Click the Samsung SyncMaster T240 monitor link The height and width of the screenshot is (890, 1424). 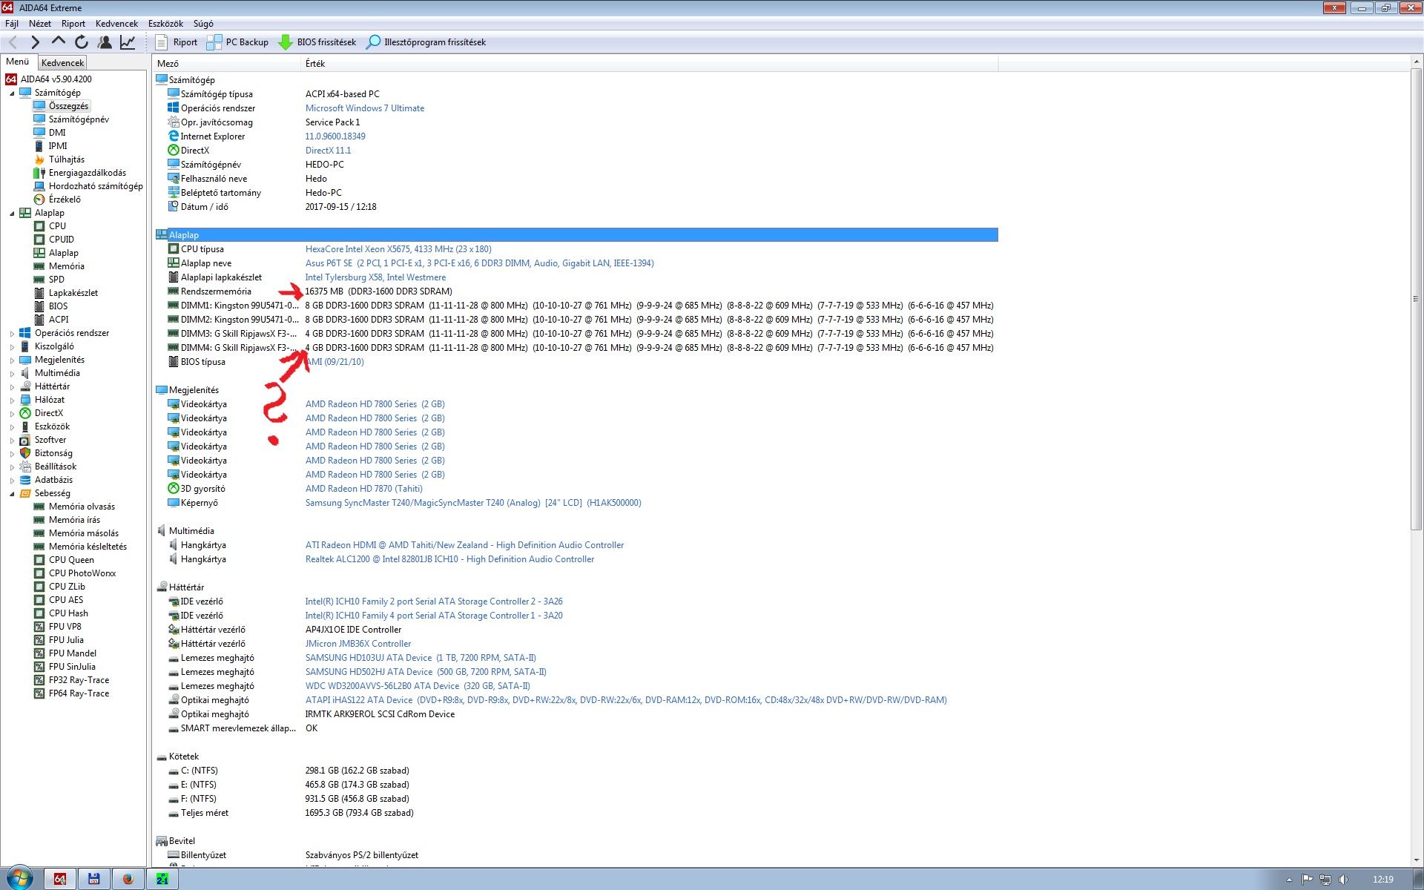(473, 503)
